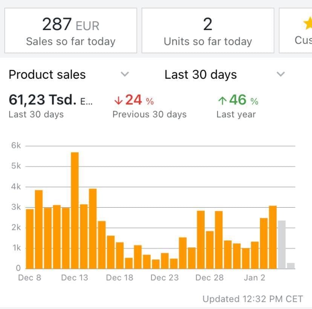Select the Last year comparison

(236, 115)
